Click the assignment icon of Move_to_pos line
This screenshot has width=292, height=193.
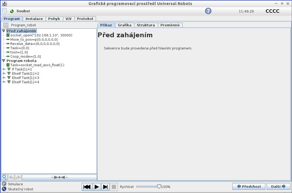[x=8, y=40]
